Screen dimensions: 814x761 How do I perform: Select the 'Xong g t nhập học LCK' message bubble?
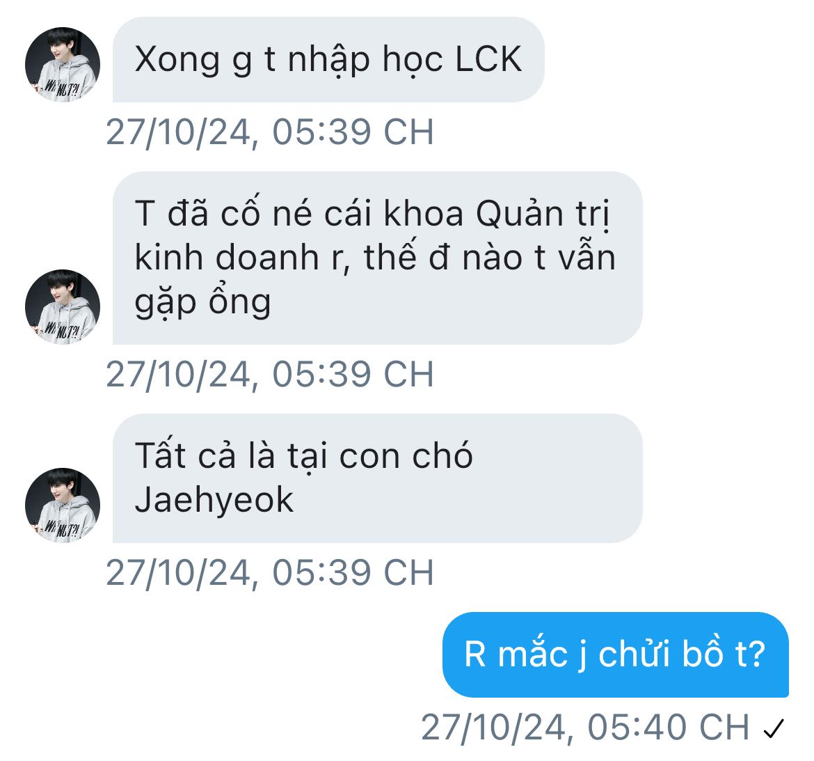click(x=328, y=60)
